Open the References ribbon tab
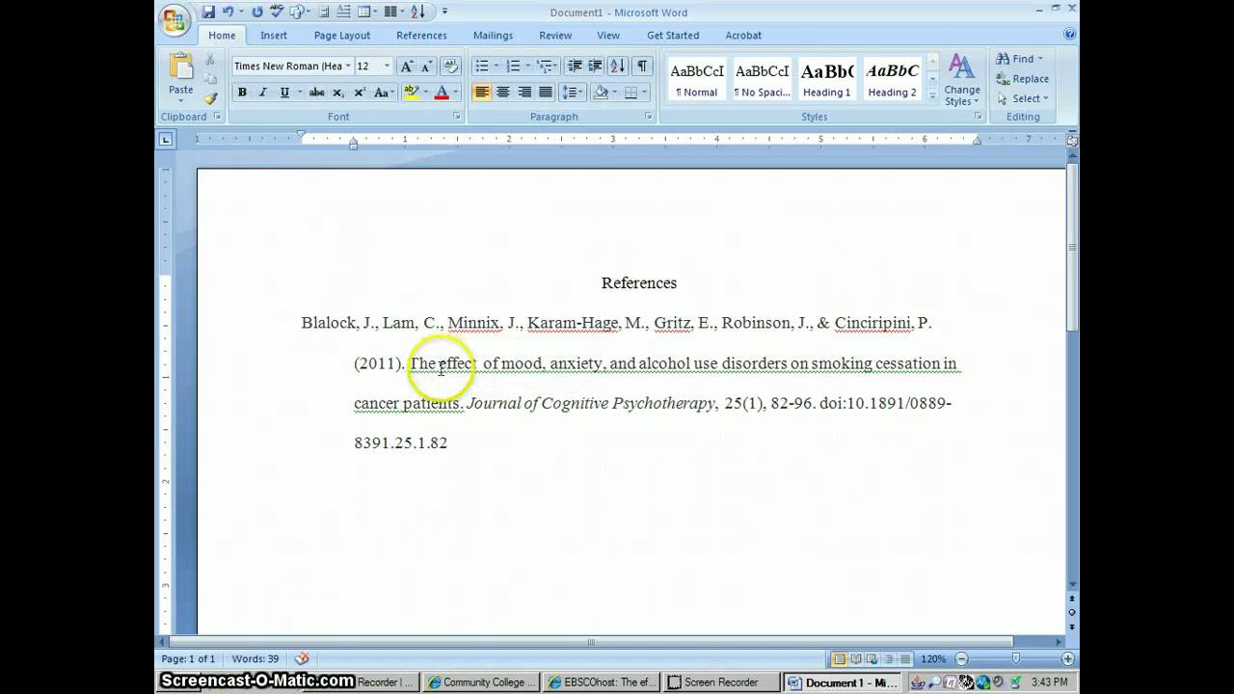This screenshot has height=694, width=1234. point(421,36)
